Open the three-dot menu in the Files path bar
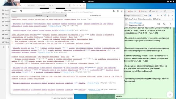 70,5
